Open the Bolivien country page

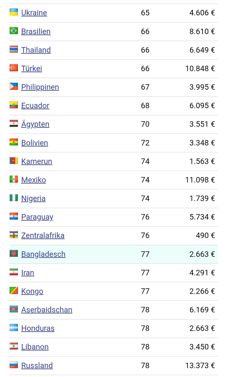(35, 143)
